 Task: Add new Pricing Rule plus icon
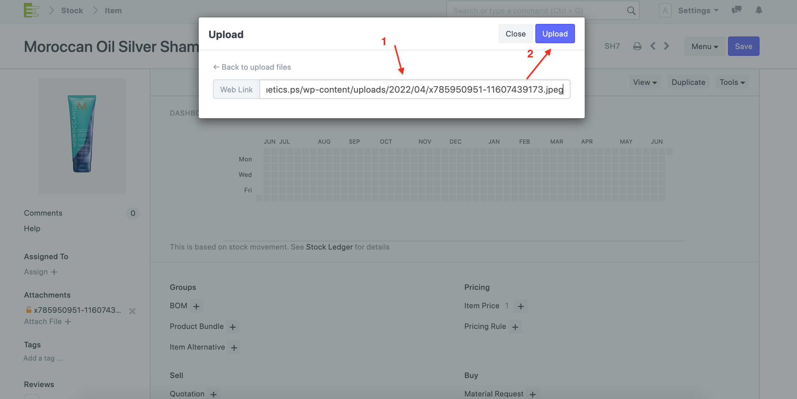515,327
